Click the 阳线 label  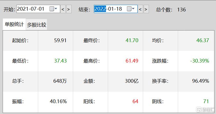click(x=89, y=102)
